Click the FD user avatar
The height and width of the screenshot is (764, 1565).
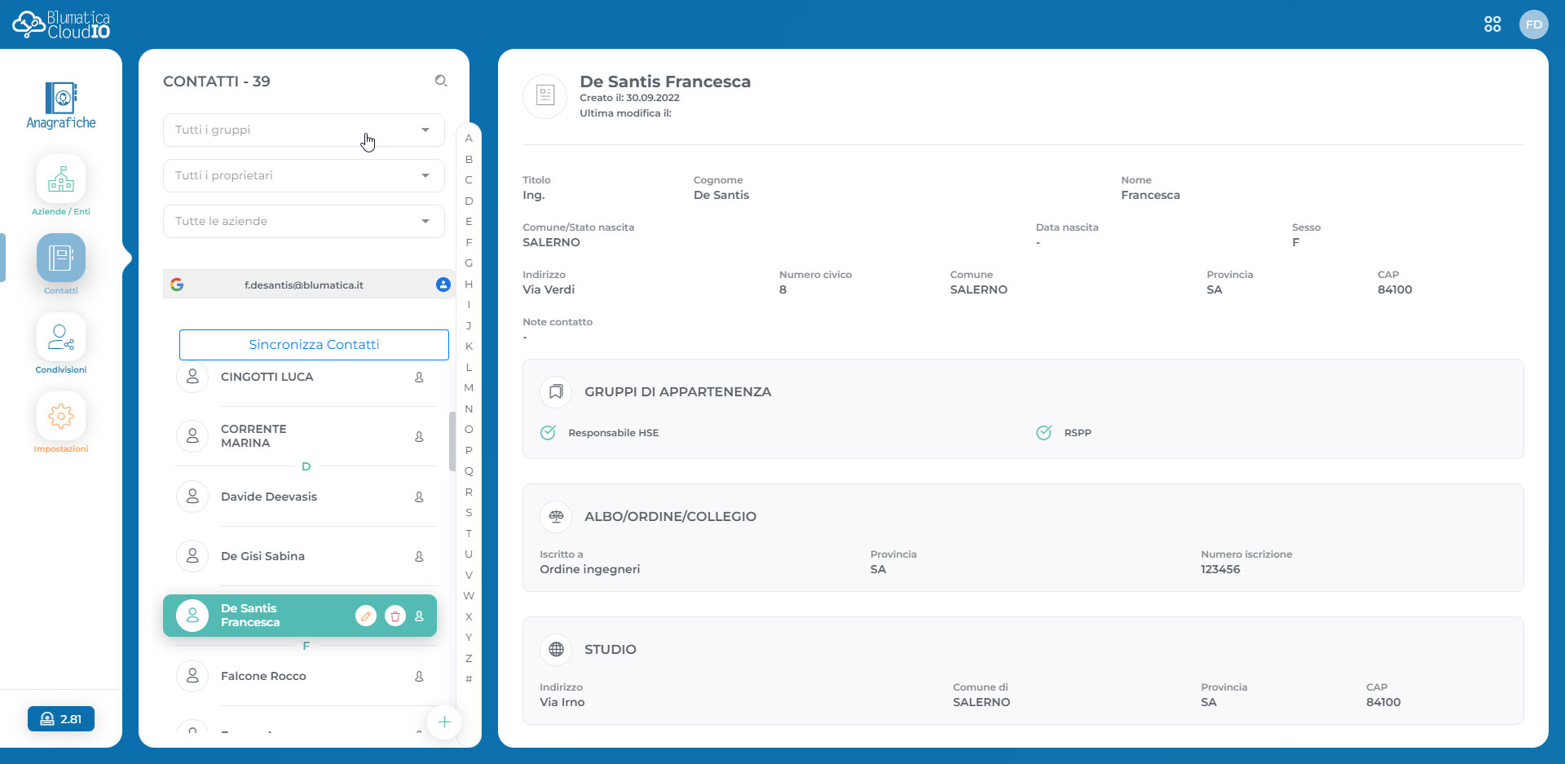point(1533,24)
